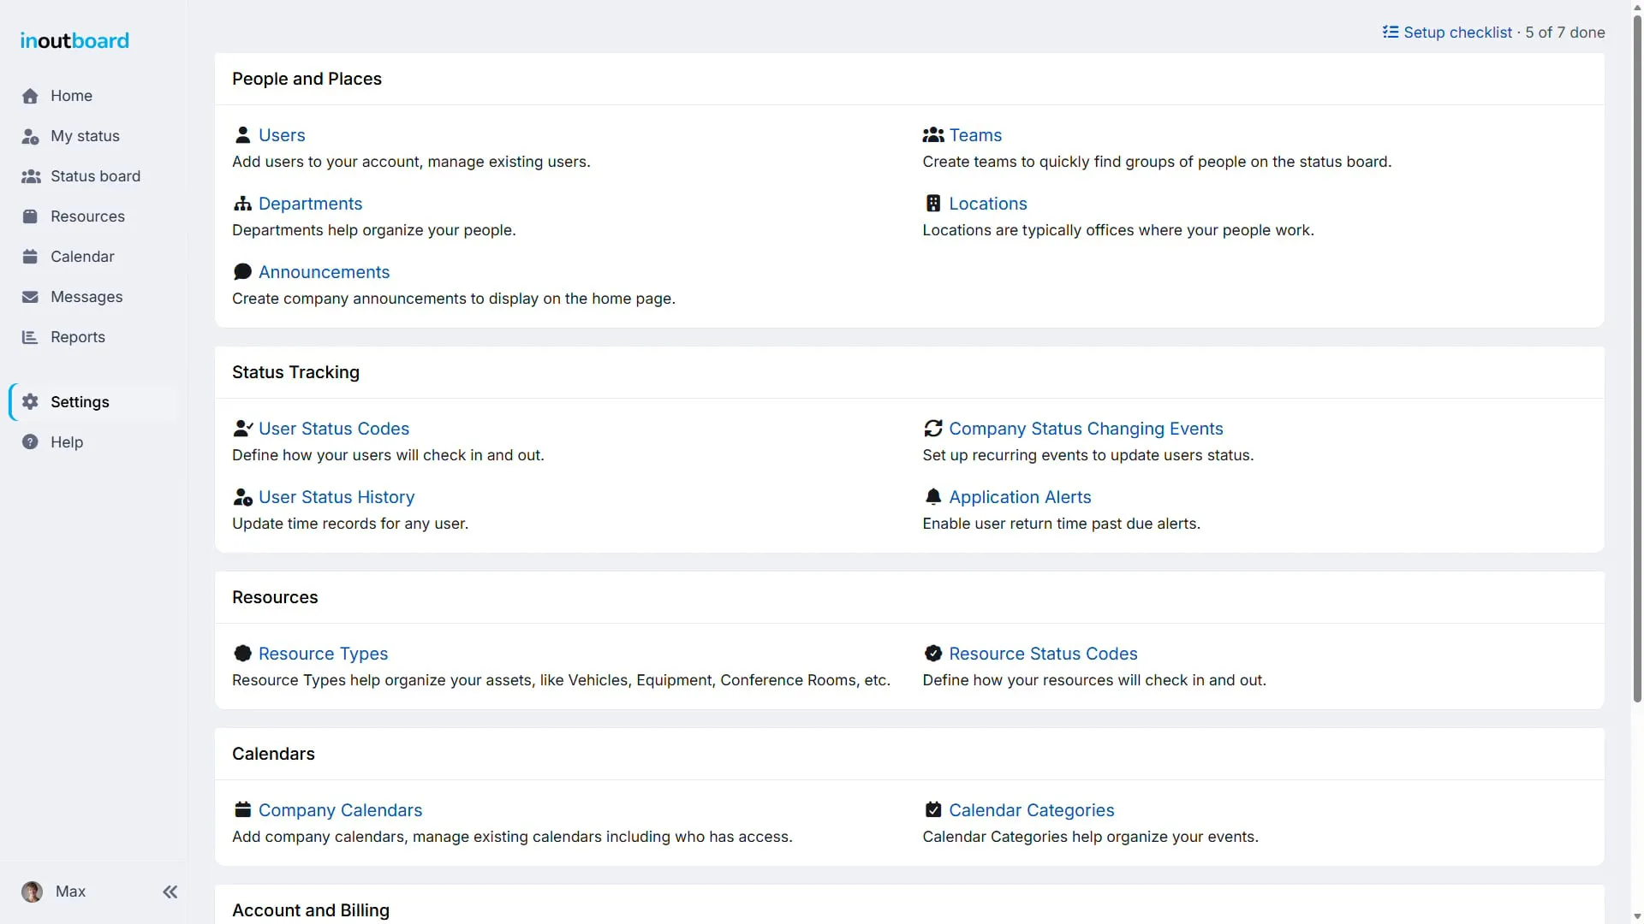Click the inoutboard logo

[x=74, y=40]
